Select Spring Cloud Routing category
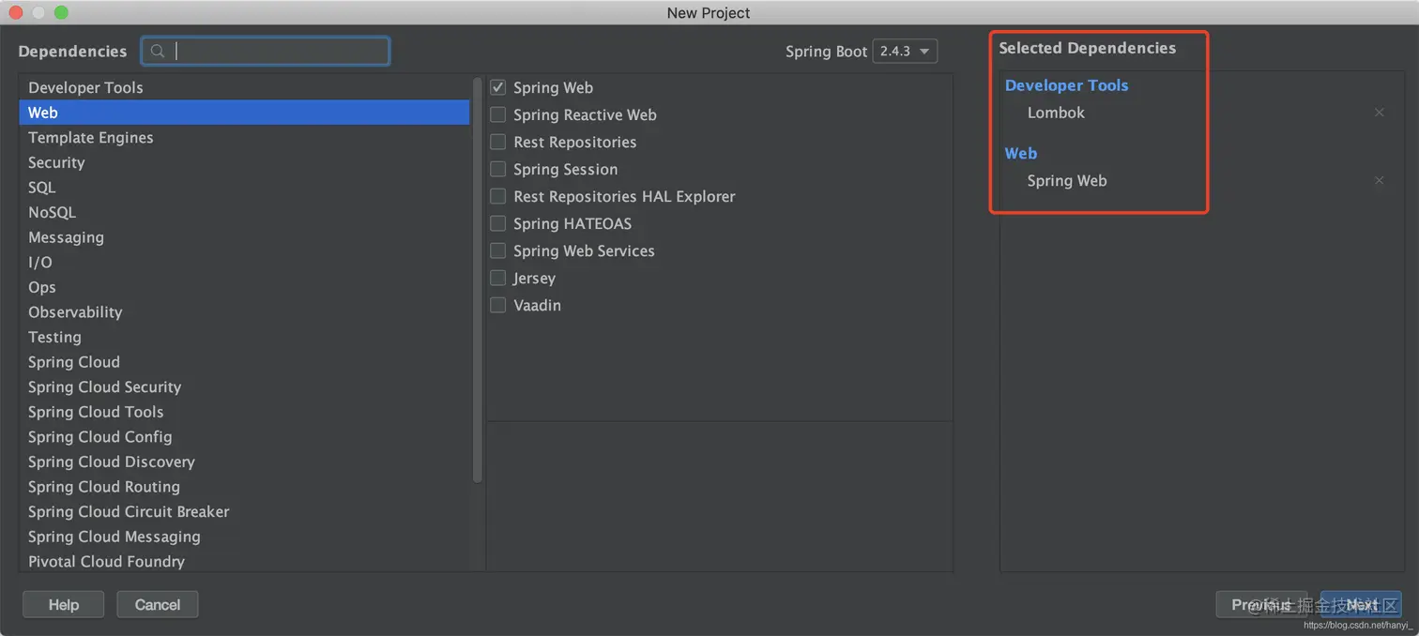Screen dimensions: 1419x636 (244, 487)
